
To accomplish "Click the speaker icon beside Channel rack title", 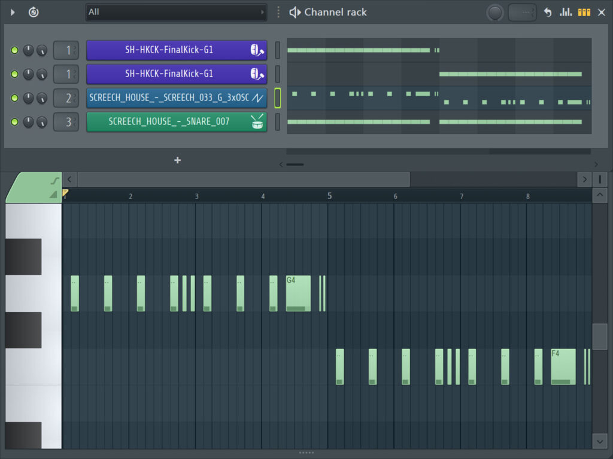I will [295, 13].
